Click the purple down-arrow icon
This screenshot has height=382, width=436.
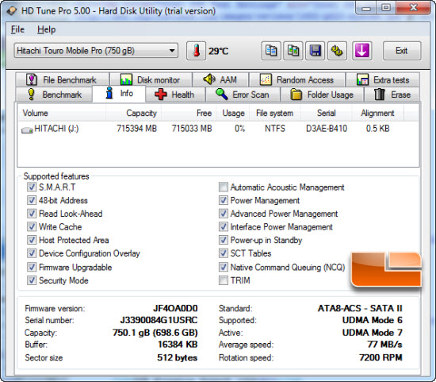click(x=361, y=51)
